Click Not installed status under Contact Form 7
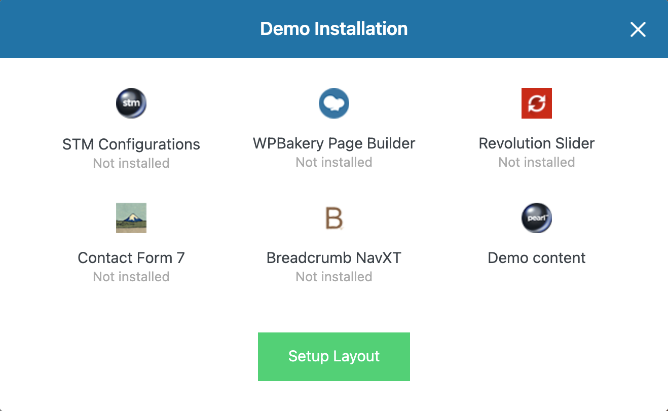The width and height of the screenshot is (668, 411). [131, 277]
